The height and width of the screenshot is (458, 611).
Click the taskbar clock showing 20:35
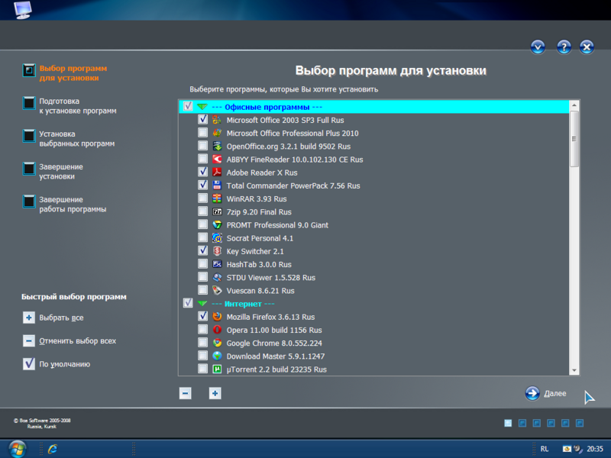[x=595, y=449]
